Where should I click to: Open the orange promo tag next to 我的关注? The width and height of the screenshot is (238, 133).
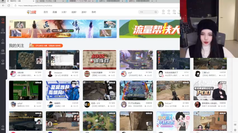point(46,46)
